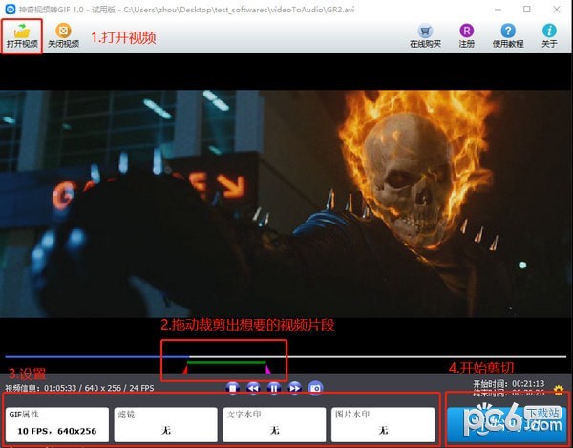Open the GIF属性 settings panel
The height and width of the screenshot is (448, 573).
tap(57, 424)
